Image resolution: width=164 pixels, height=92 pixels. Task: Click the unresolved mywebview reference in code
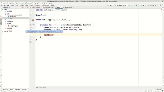tap(49, 35)
